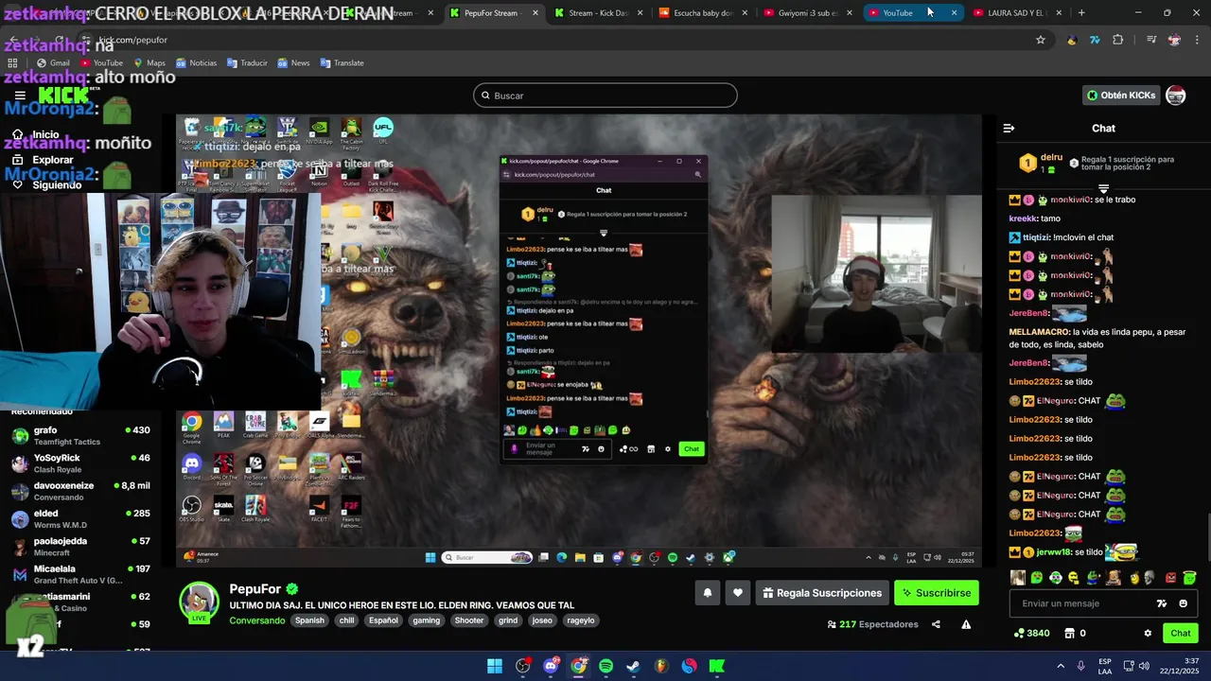Open the Chrome apps grid icon
The height and width of the screenshot is (681, 1211).
pos(12,63)
